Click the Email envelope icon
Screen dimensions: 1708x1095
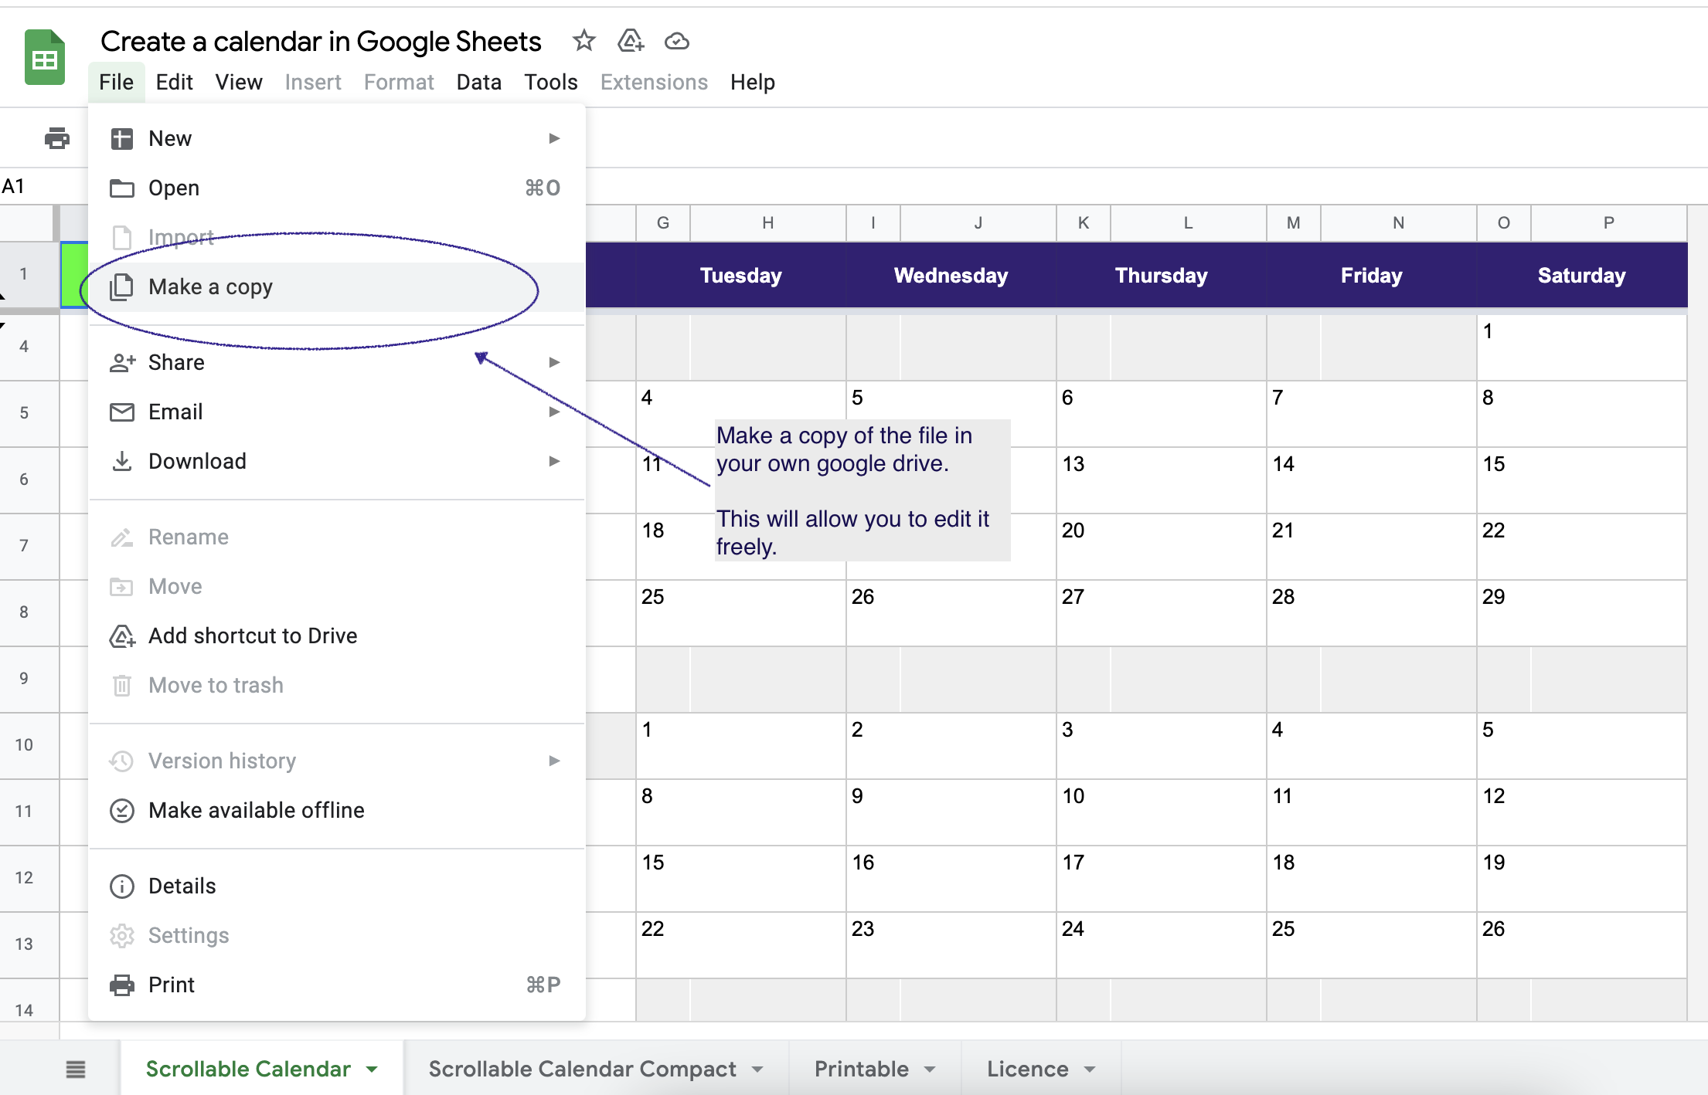[122, 412]
